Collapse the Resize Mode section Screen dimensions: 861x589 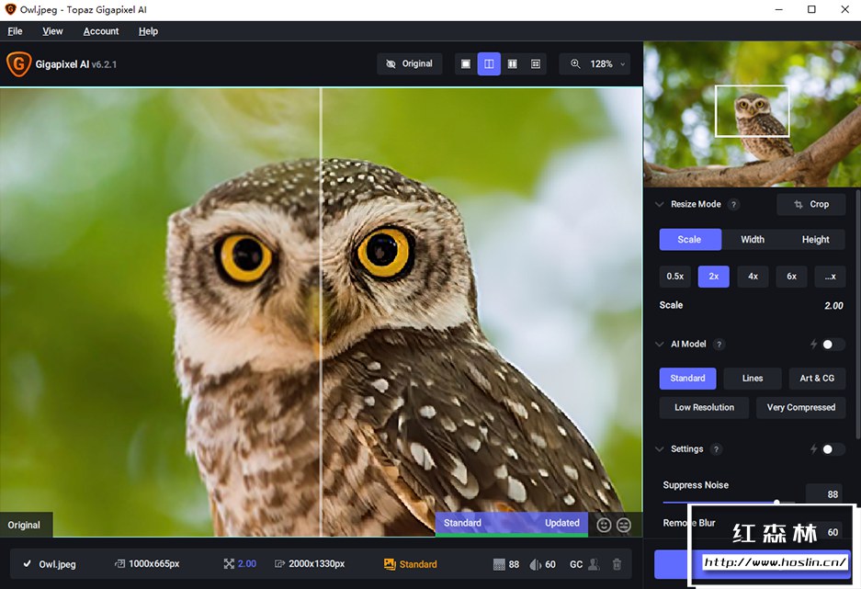(x=659, y=205)
